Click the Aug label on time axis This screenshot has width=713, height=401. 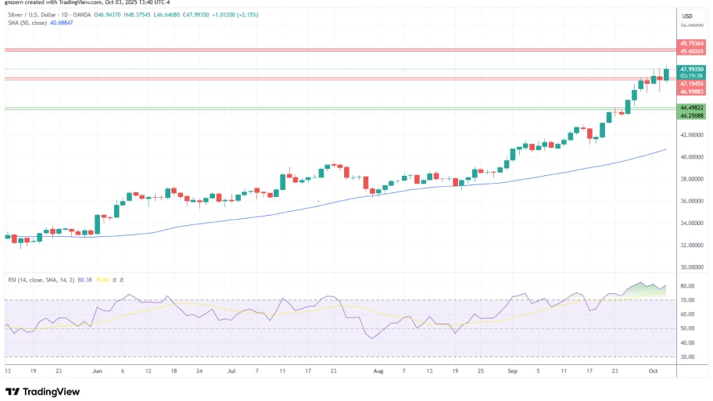point(380,374)
